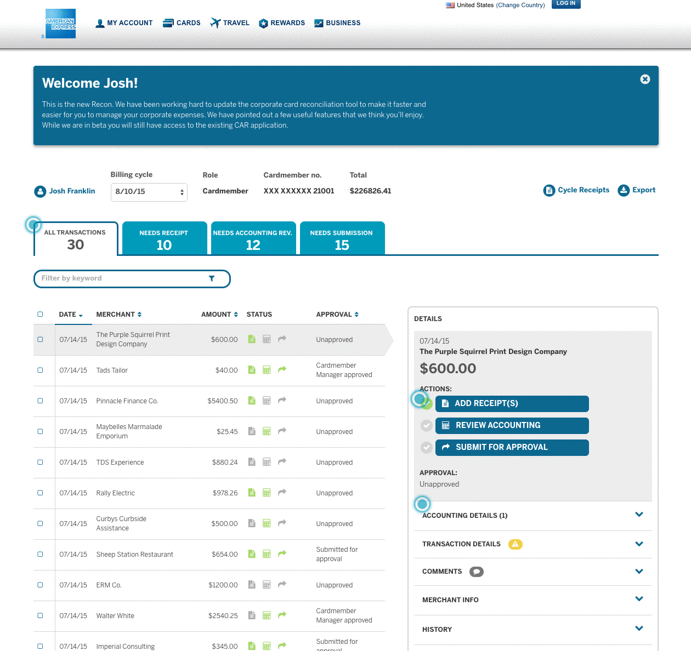Click Josh Franklin's user avatar icon
The image size is (691, 651).
[40, 191]
